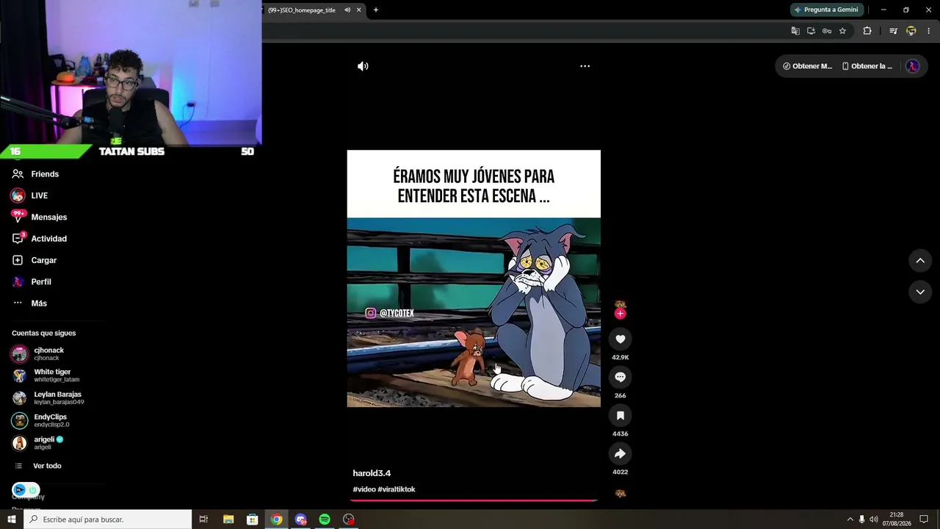Focus the taskbar search box
This screenshot has height=529, width=940.
click(x=108, y=519)
